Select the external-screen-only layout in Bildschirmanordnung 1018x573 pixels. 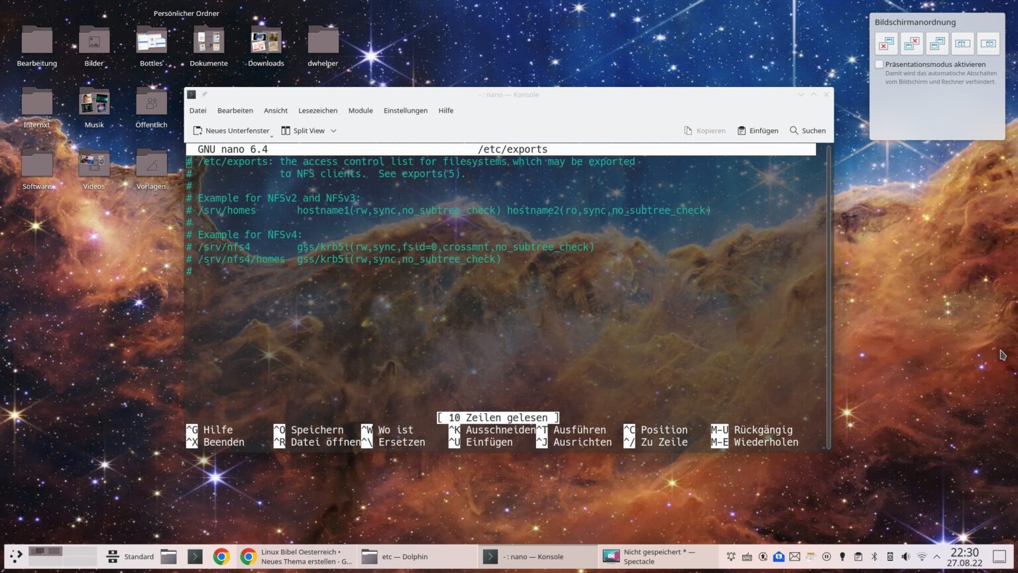coord(887,43)
